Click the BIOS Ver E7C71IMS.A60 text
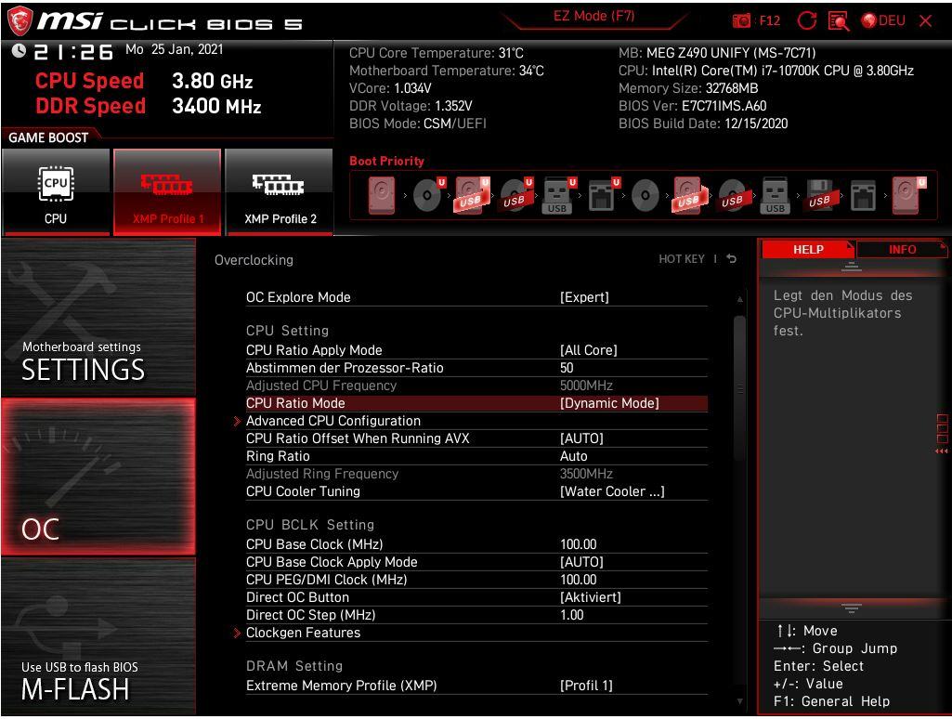The height and width of the screenshot is (719, 952). pyautogui.click(x=692, y=106)
